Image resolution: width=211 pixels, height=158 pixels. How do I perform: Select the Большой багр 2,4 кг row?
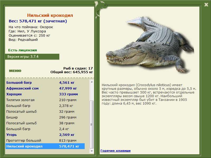click(x=45, y=129)
